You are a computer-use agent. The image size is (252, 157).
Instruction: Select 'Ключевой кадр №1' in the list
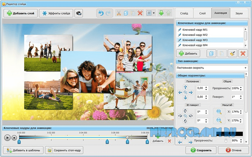point(210,30)
